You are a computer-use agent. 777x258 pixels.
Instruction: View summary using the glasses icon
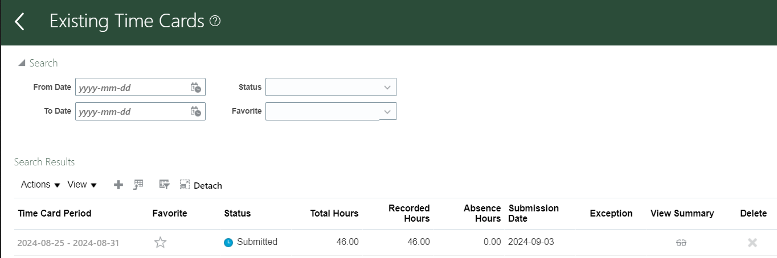coord(681,243)
